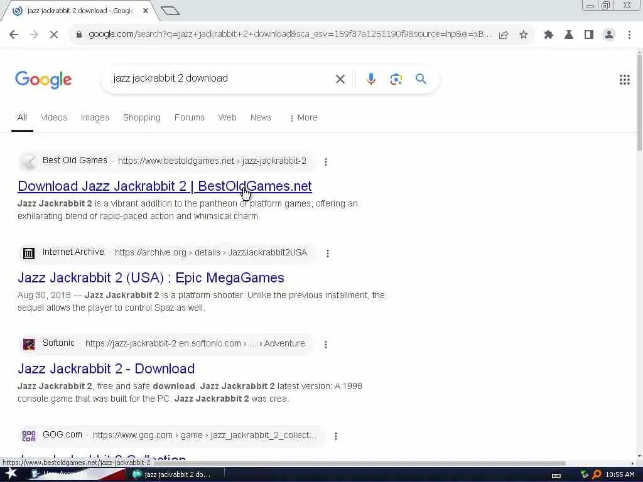Select the jazz jackrabbit 2 download browser tab
Image resolution: width=643 pixels, height=482 pixels.
[x=80, y=11]
